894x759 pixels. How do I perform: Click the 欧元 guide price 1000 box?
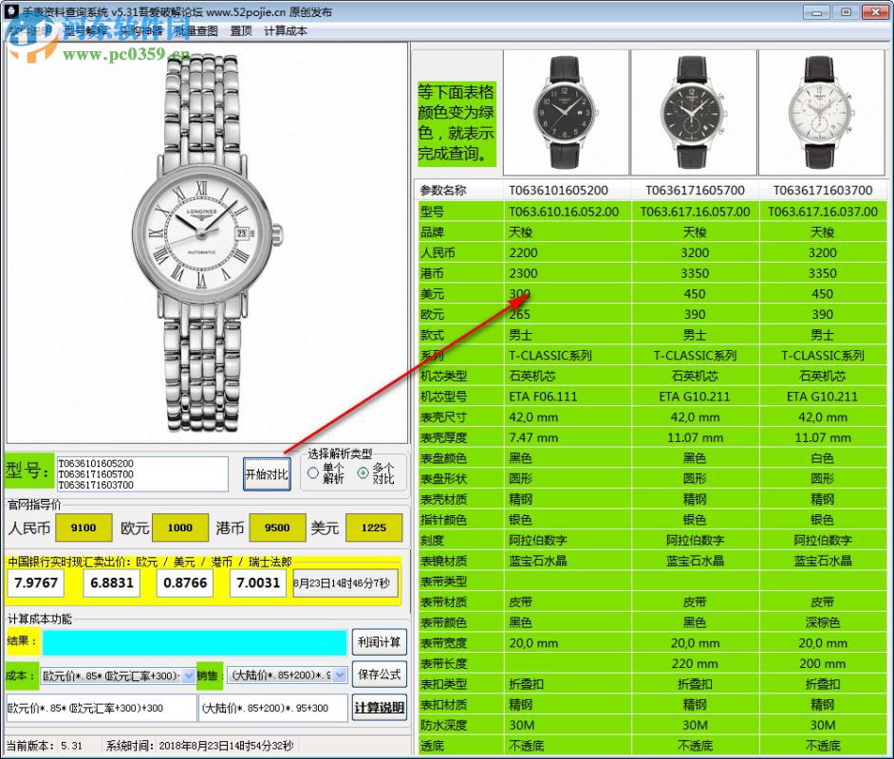(x=180, y=528)
